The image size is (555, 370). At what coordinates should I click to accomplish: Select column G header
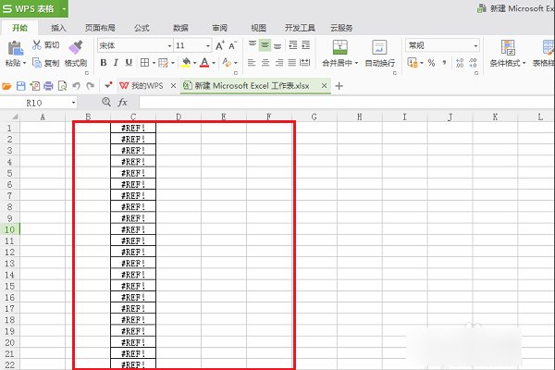(x=314, y=117)
